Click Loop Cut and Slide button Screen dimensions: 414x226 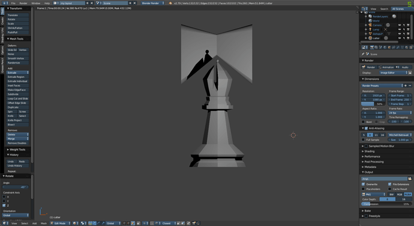click(17, 99)
